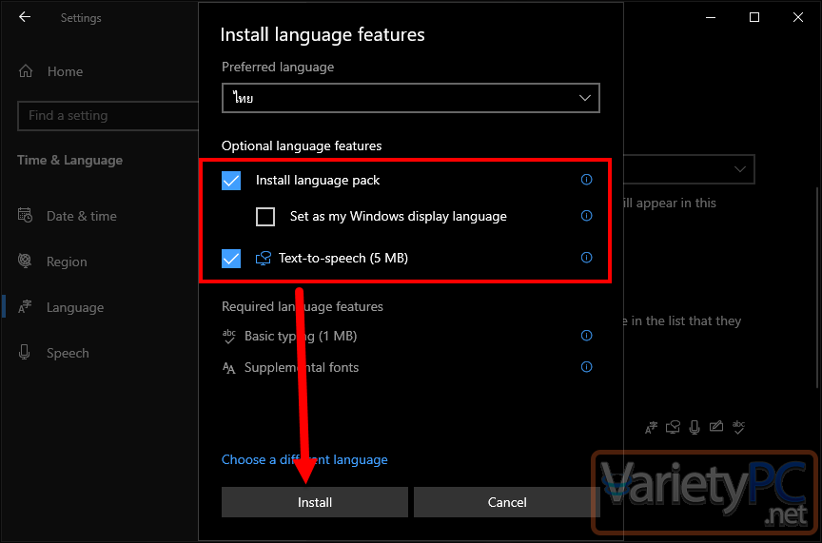Uncheck the Text-to-speech checkbox
The image size is (822, 543).
tap(231, 259)
